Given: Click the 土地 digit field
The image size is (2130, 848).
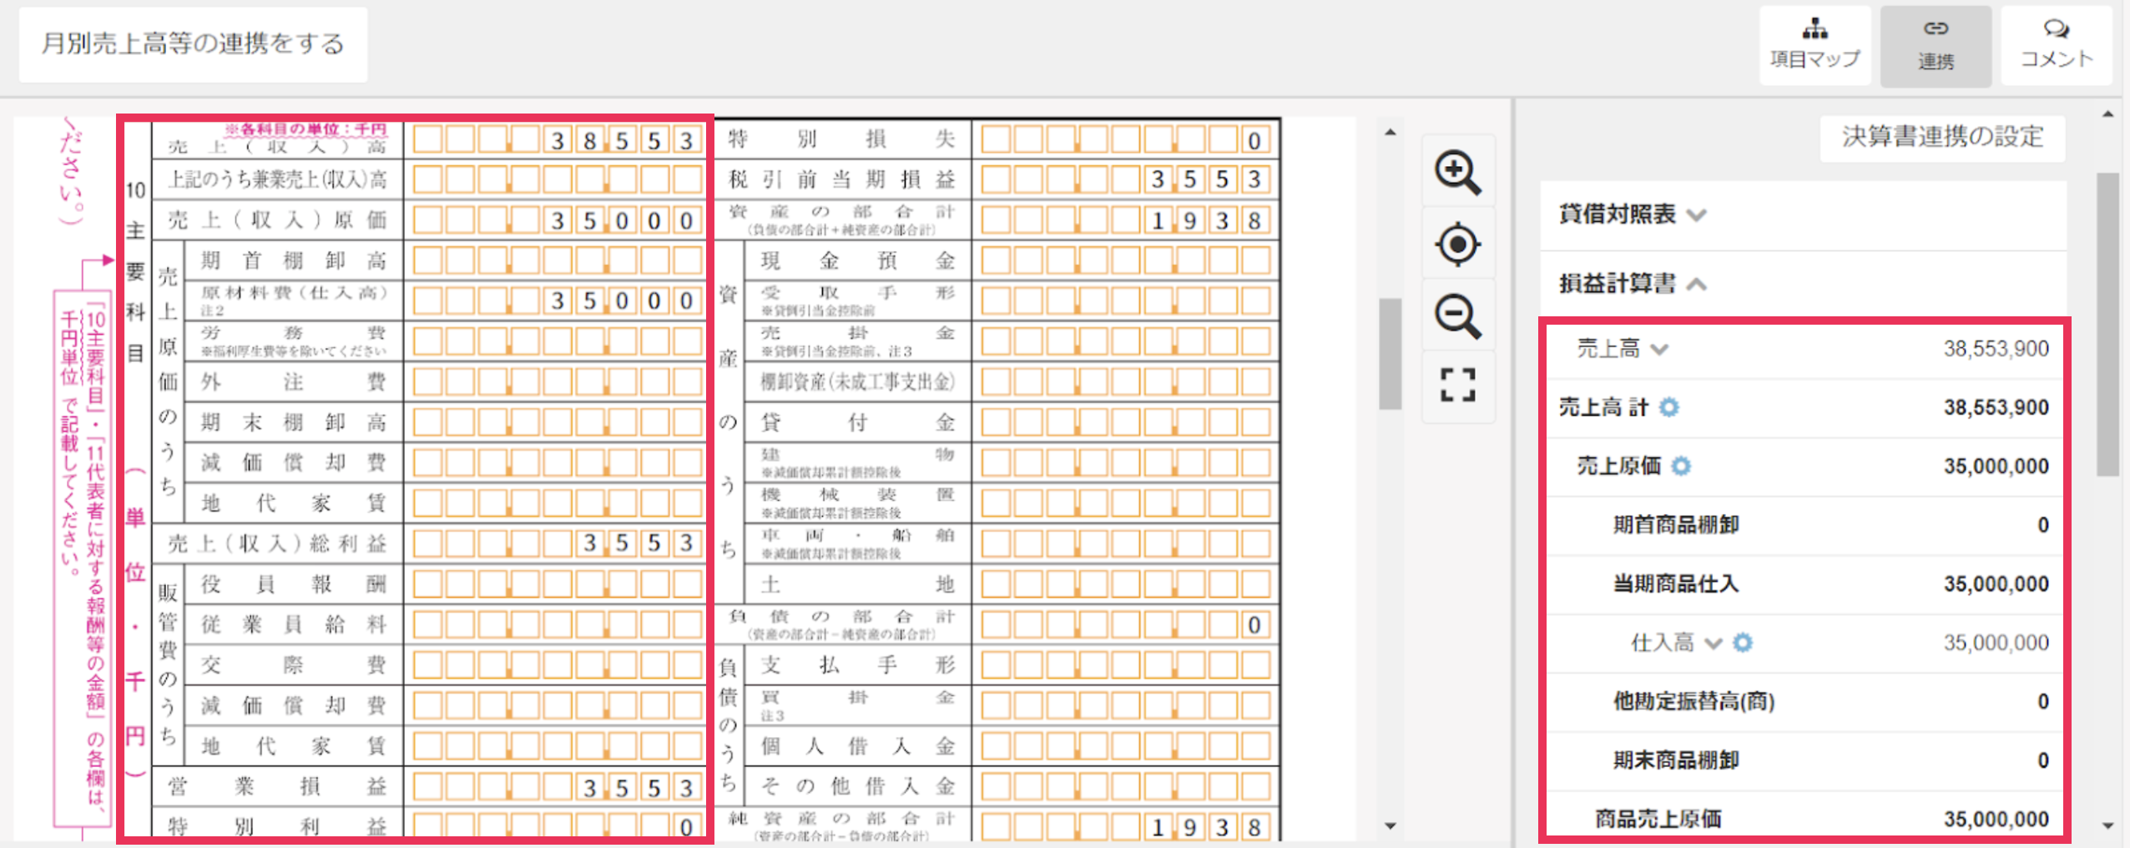Looking at the screenshot, I should tap(1126, 583).
